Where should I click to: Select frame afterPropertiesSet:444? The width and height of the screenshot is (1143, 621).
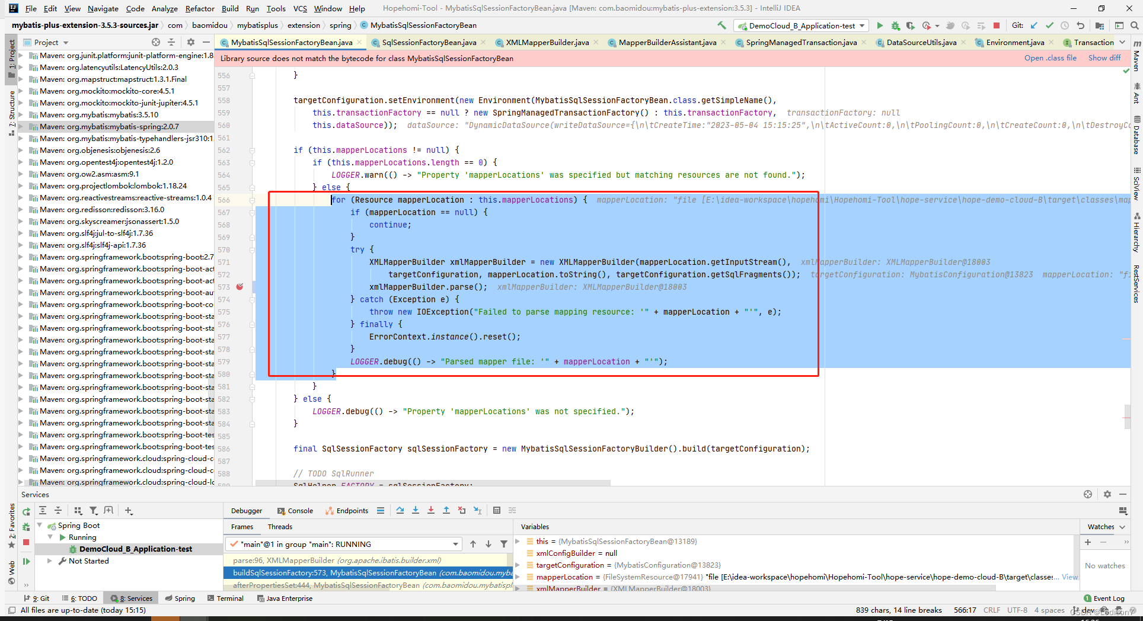click(368, 585)
